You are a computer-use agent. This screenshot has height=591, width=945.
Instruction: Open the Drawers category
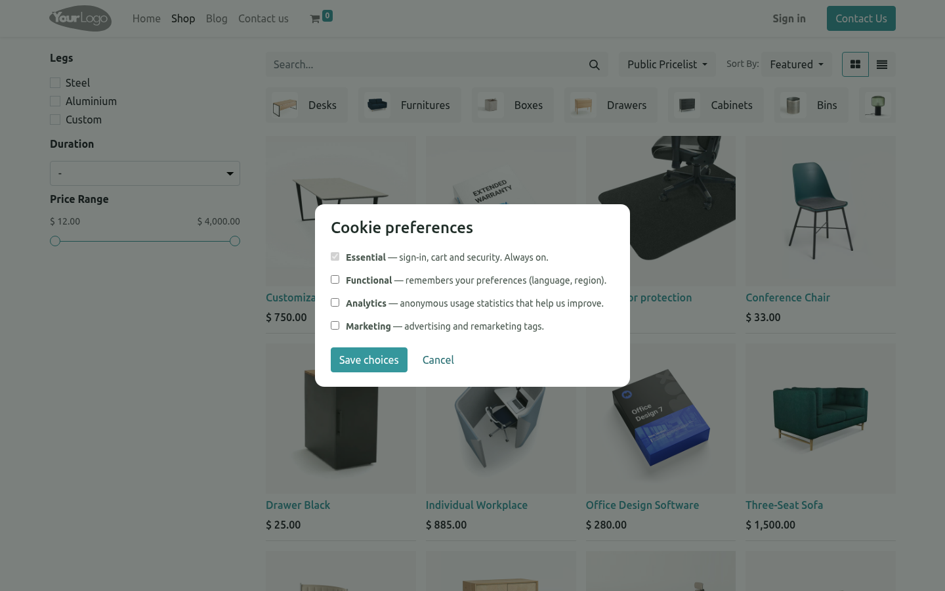(611, 105)
